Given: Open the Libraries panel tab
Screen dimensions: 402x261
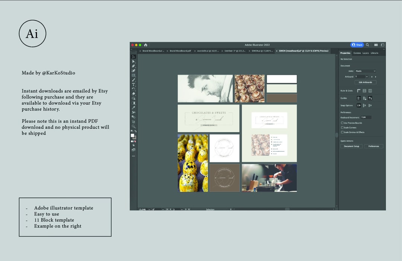Looking at the screenshot, I should (x=374, y=53).
